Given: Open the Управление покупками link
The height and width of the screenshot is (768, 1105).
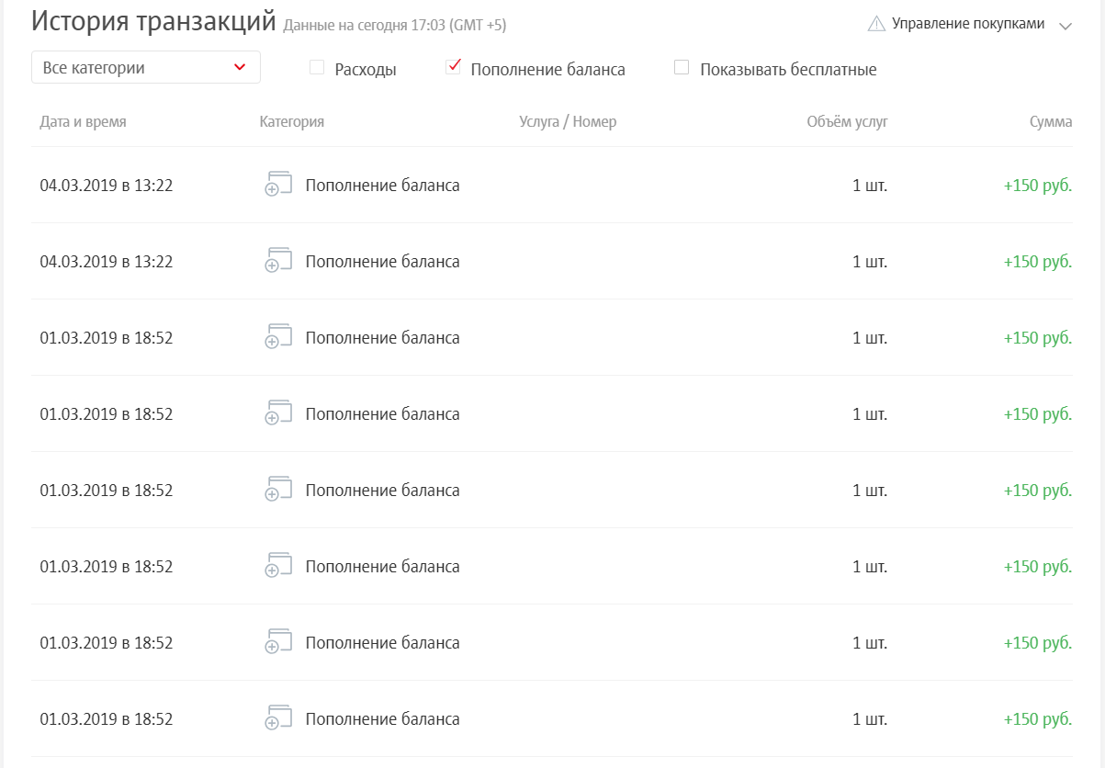Looking at the screenshot, I should 968,24.
